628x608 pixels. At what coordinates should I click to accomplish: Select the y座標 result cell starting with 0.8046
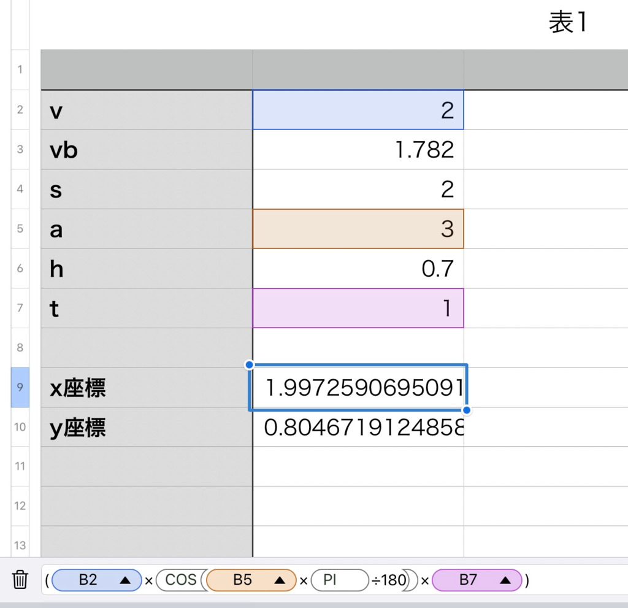click(358, 427)
